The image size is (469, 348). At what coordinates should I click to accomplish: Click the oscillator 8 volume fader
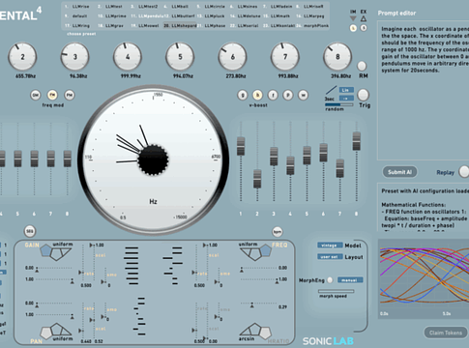356,141
